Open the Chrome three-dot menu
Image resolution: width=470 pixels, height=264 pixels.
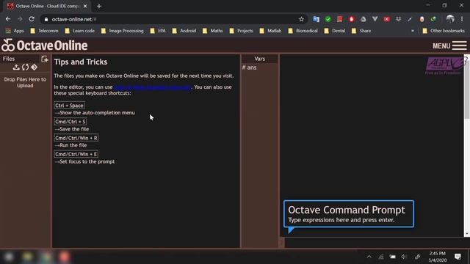pos(462,19)
